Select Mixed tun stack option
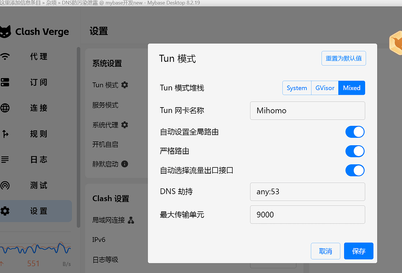The width and height of the screenshot is (402, 273). coord(352,88)
